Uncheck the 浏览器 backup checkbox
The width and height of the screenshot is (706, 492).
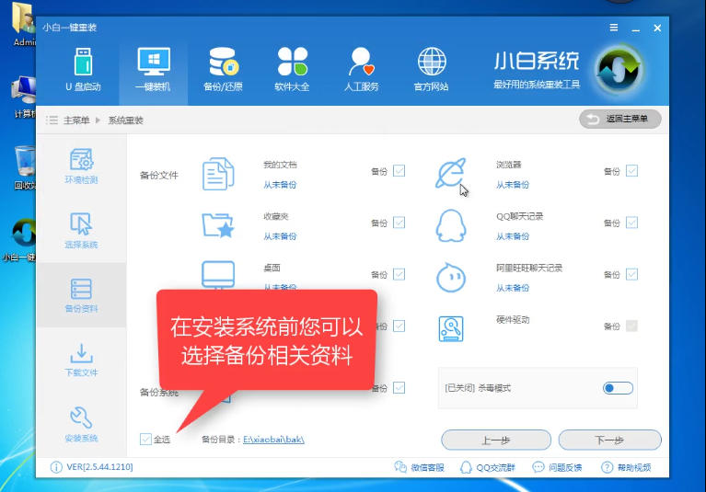click(631, 171)
